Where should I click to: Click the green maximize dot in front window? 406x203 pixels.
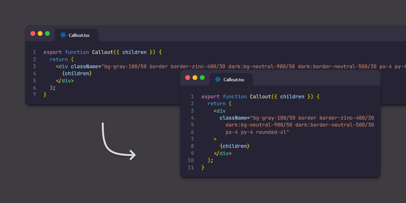202,78
